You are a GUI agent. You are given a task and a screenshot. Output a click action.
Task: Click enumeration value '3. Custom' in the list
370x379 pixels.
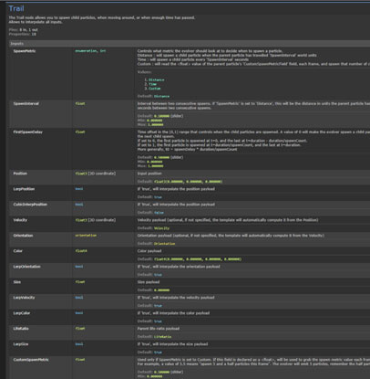pyautogui.click(x=152, y=89)
